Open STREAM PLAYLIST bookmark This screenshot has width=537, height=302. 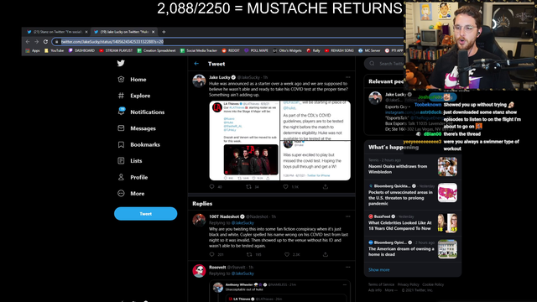[116, 50]
